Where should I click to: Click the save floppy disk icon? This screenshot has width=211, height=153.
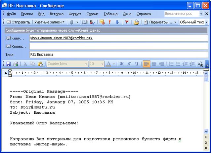[x=8, y=64]
